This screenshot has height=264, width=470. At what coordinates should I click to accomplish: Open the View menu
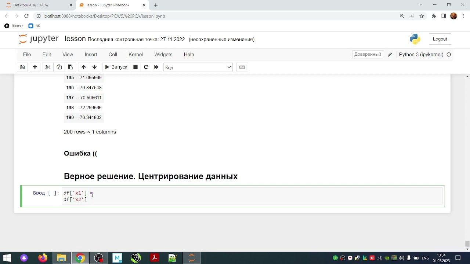pyautogui.click(x=68, y=54)
